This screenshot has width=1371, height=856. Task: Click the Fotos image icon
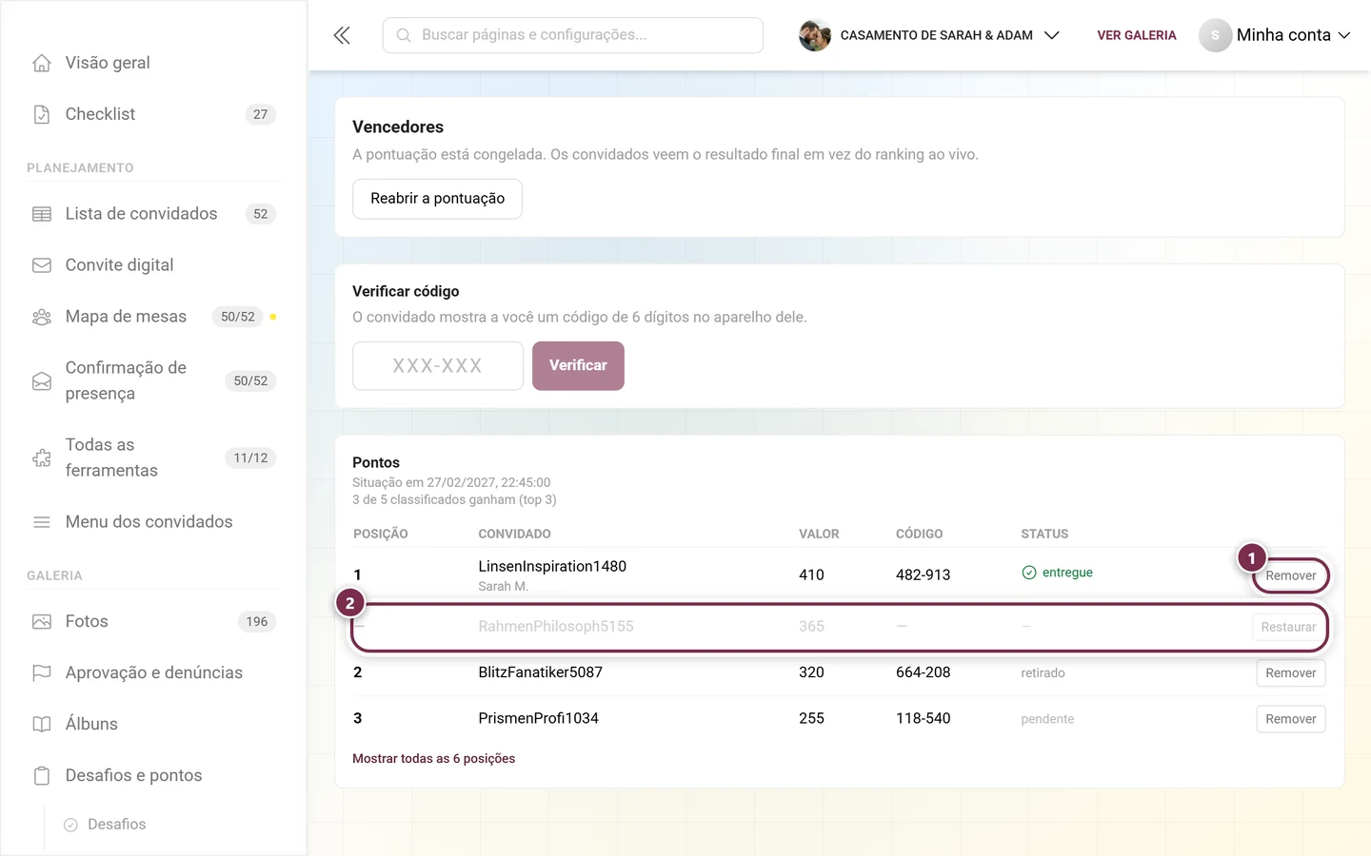coord(42,622)
